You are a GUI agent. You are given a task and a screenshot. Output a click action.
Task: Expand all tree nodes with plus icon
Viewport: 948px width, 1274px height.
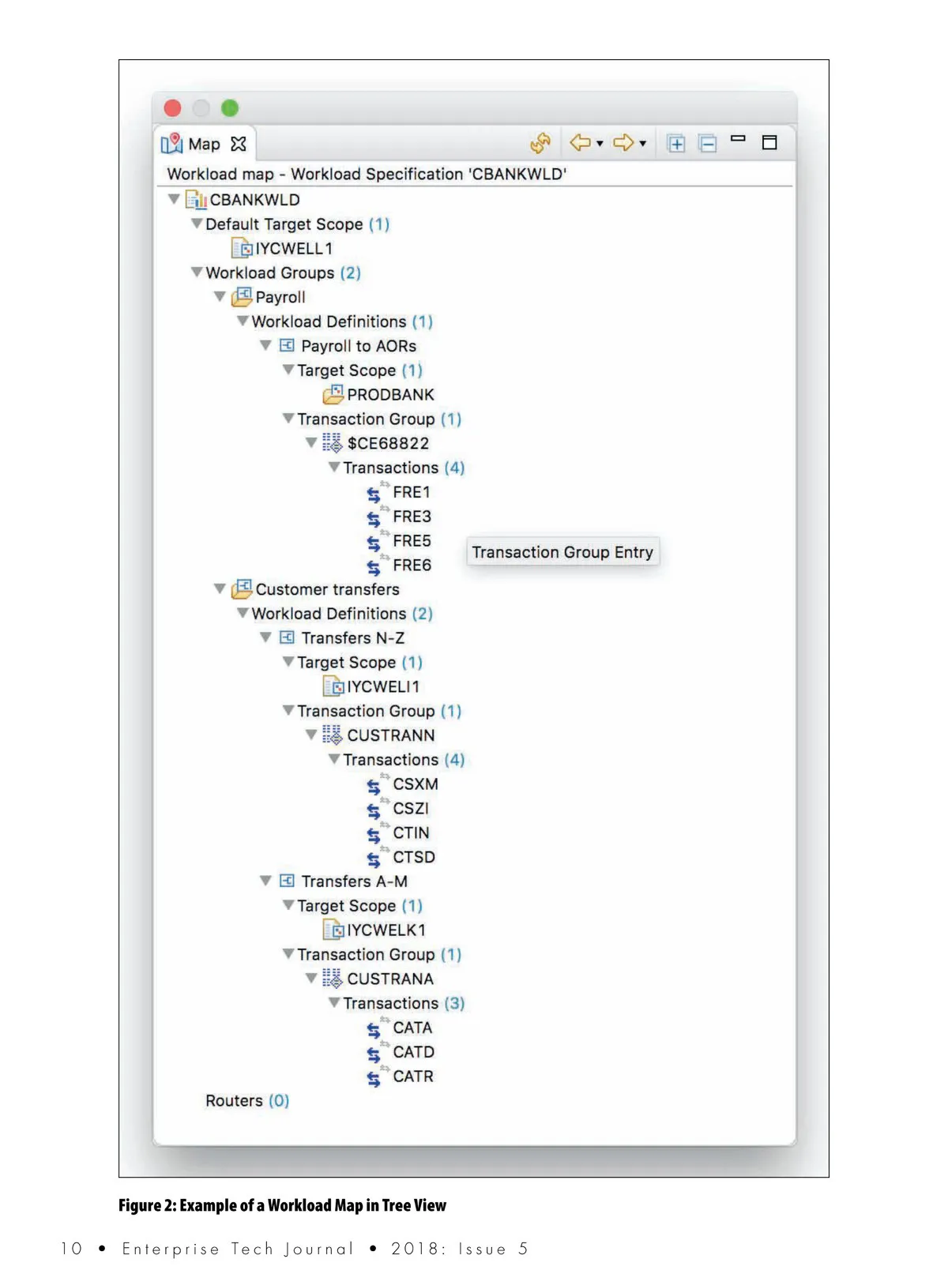click(x=676, y=144)
